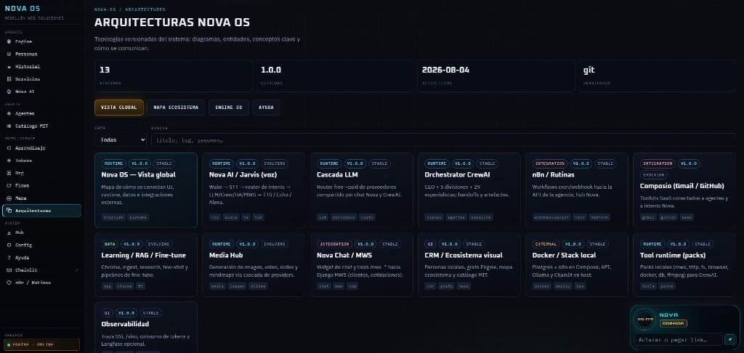The image size is (744, 353).
Task: Select the Aprendizaje sidebar icon
Action: [9, 148]
